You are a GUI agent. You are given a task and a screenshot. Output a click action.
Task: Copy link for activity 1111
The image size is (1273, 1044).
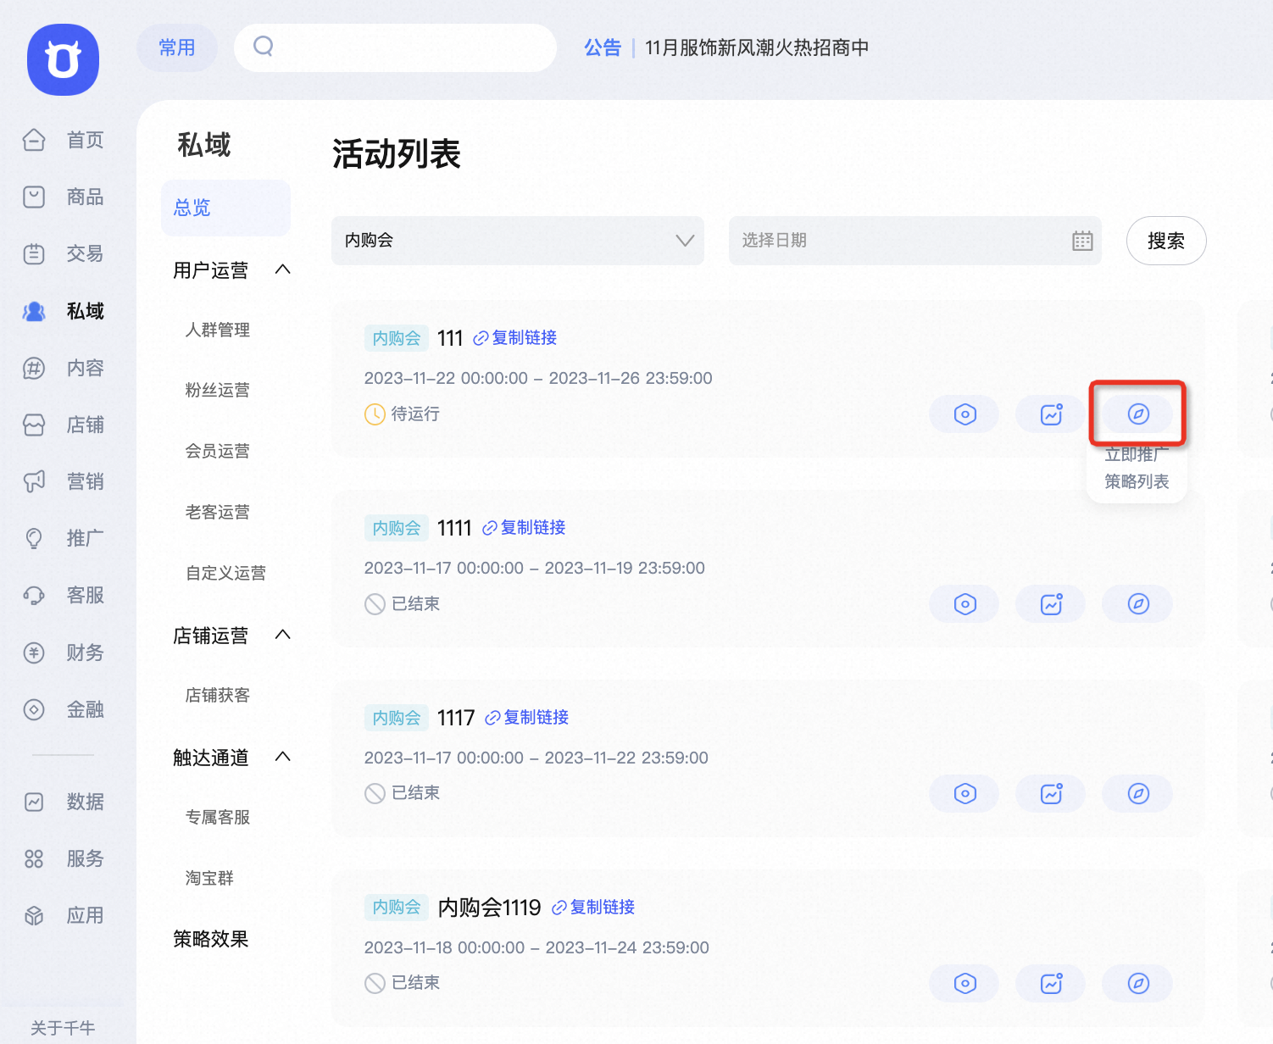(524, 528)
